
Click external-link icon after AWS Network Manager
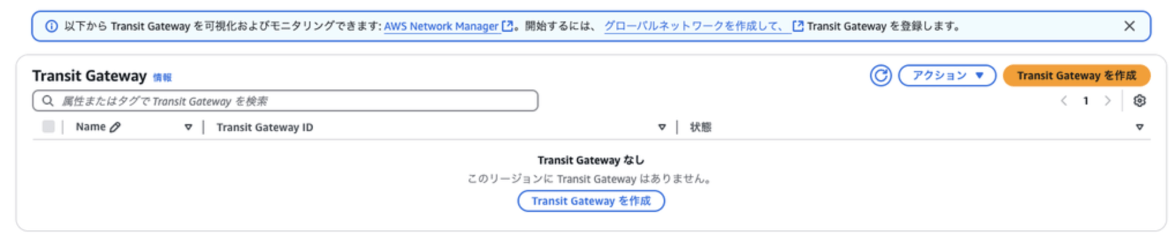click(x=508, y=26)
